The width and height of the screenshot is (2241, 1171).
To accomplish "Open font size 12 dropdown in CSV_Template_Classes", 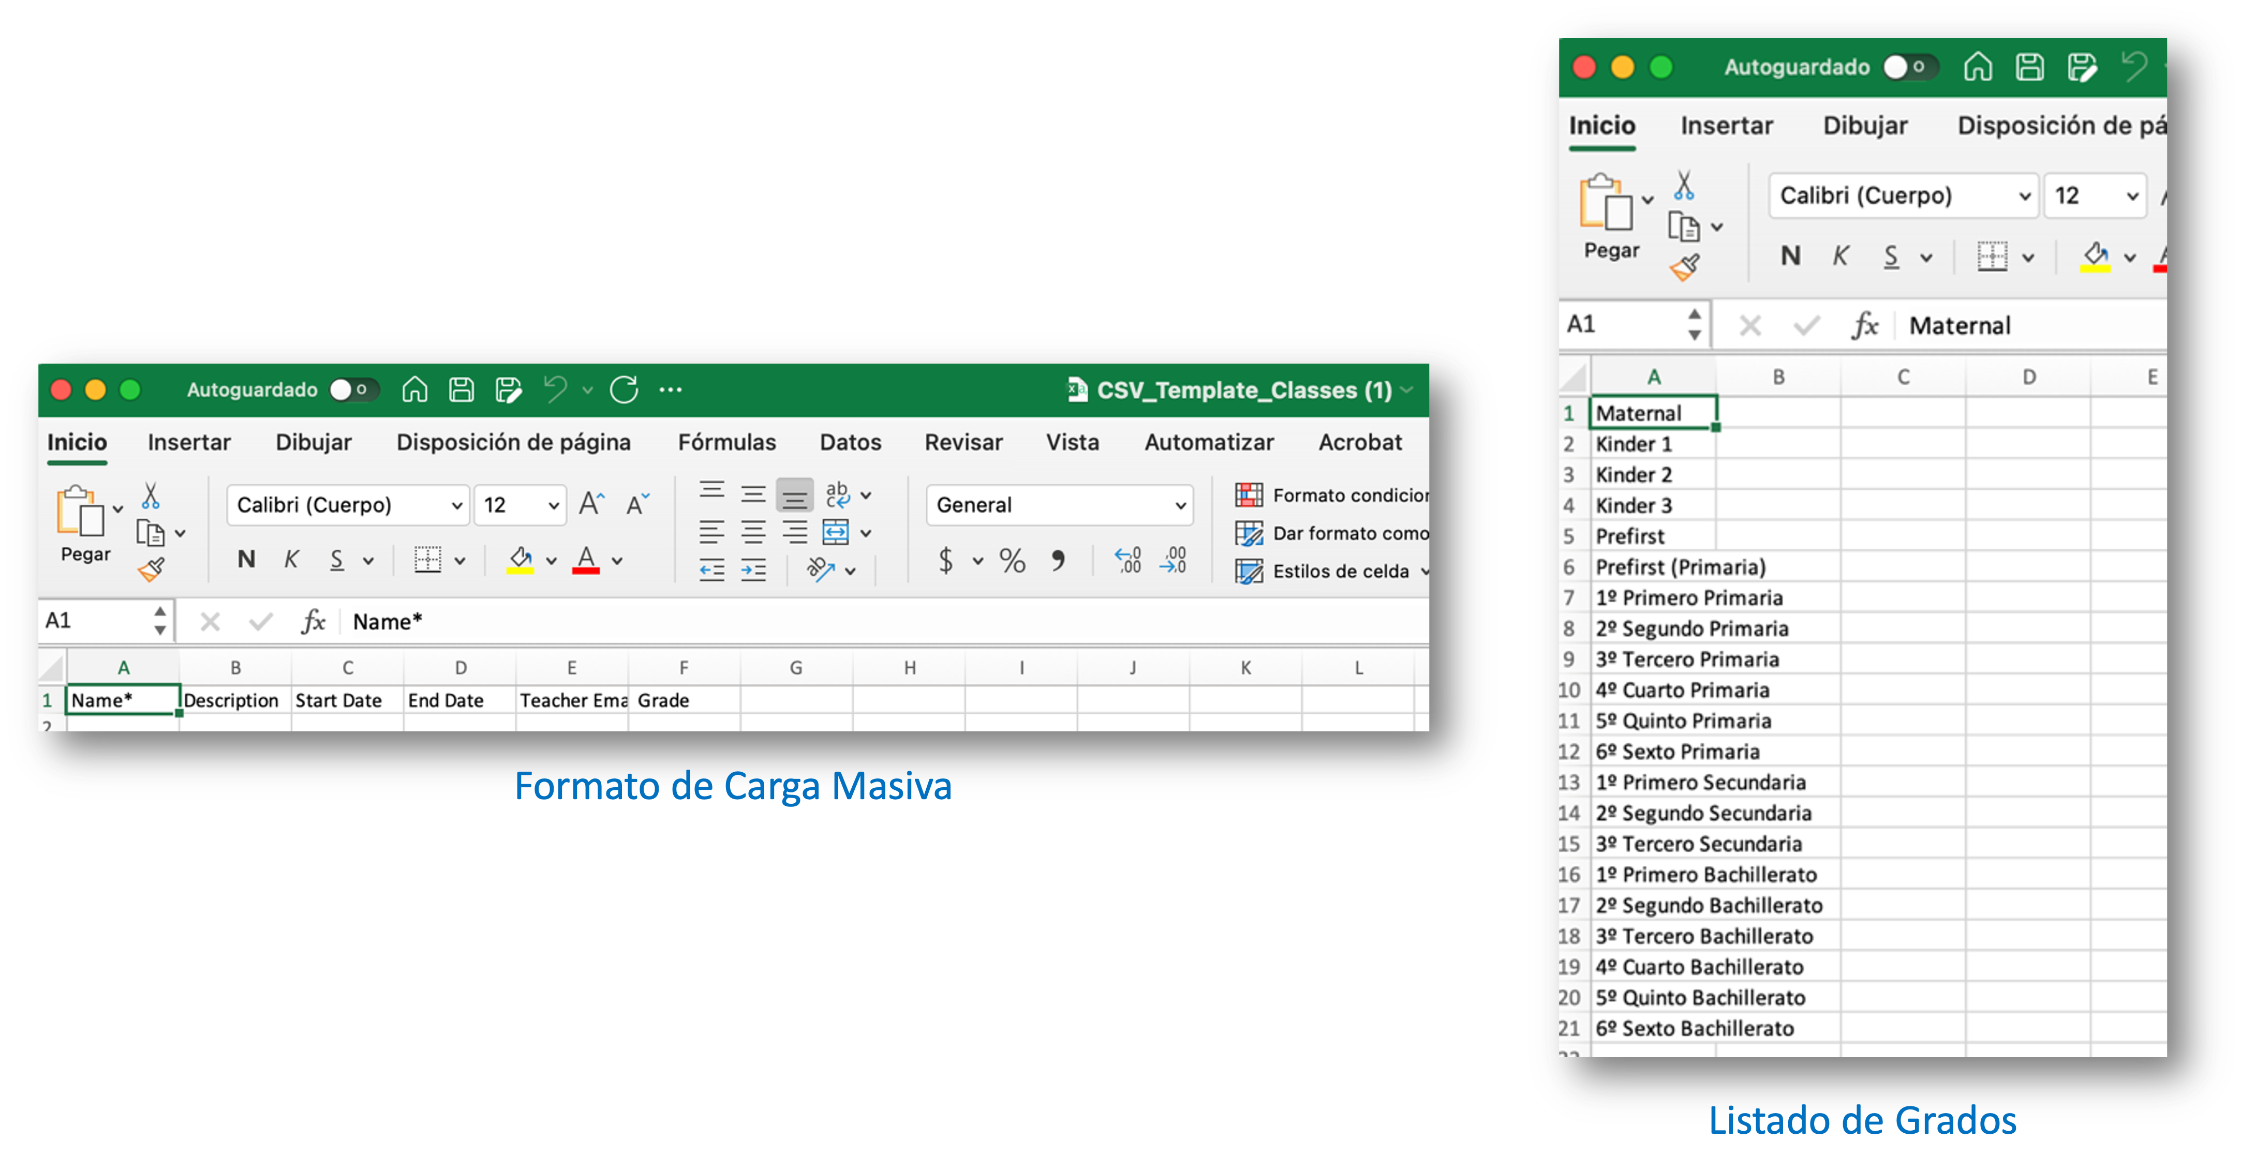I will click(x=553, y=506).
